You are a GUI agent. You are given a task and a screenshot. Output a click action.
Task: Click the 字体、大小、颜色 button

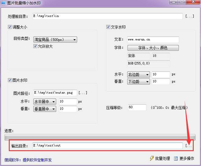[153, 48]
